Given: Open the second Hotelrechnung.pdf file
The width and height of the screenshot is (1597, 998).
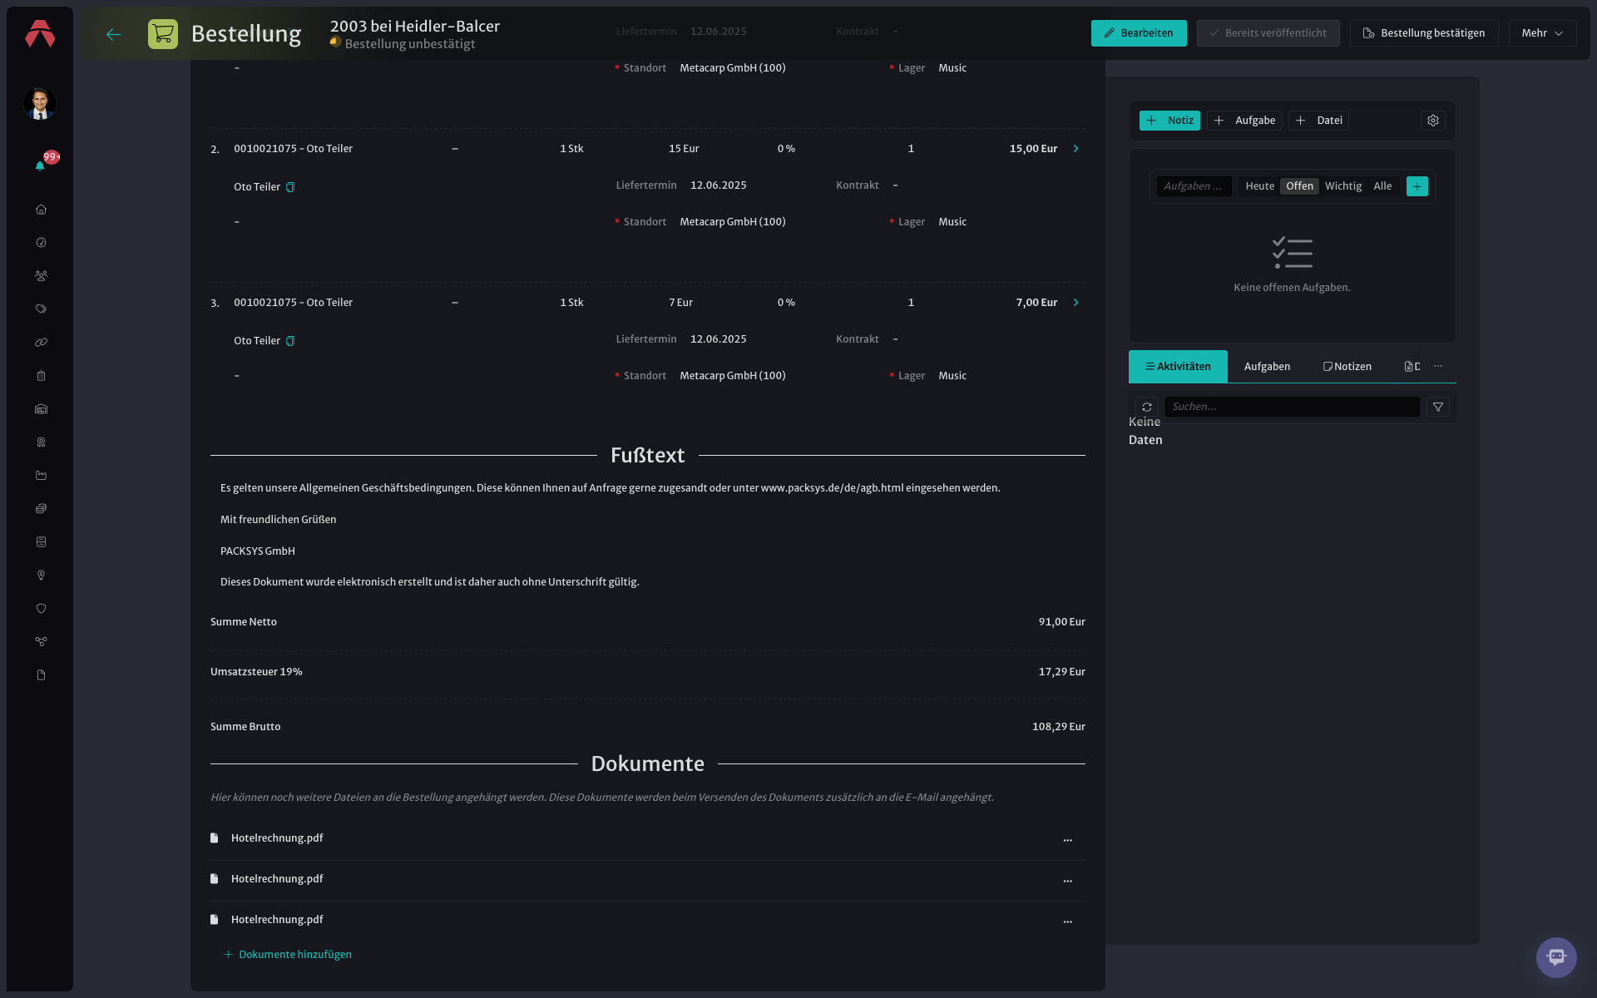Looking at the screenshot, I should point(277,879).
